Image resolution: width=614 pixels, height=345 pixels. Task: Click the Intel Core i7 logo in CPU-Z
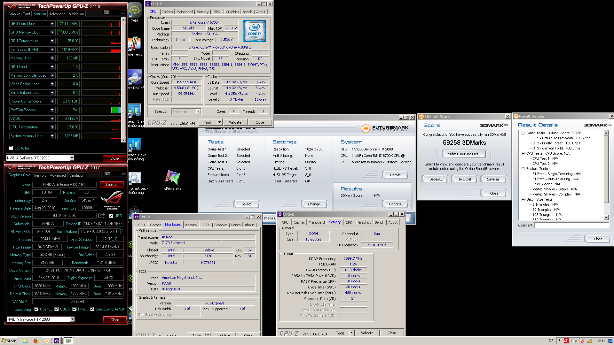(x=254, y=31)
